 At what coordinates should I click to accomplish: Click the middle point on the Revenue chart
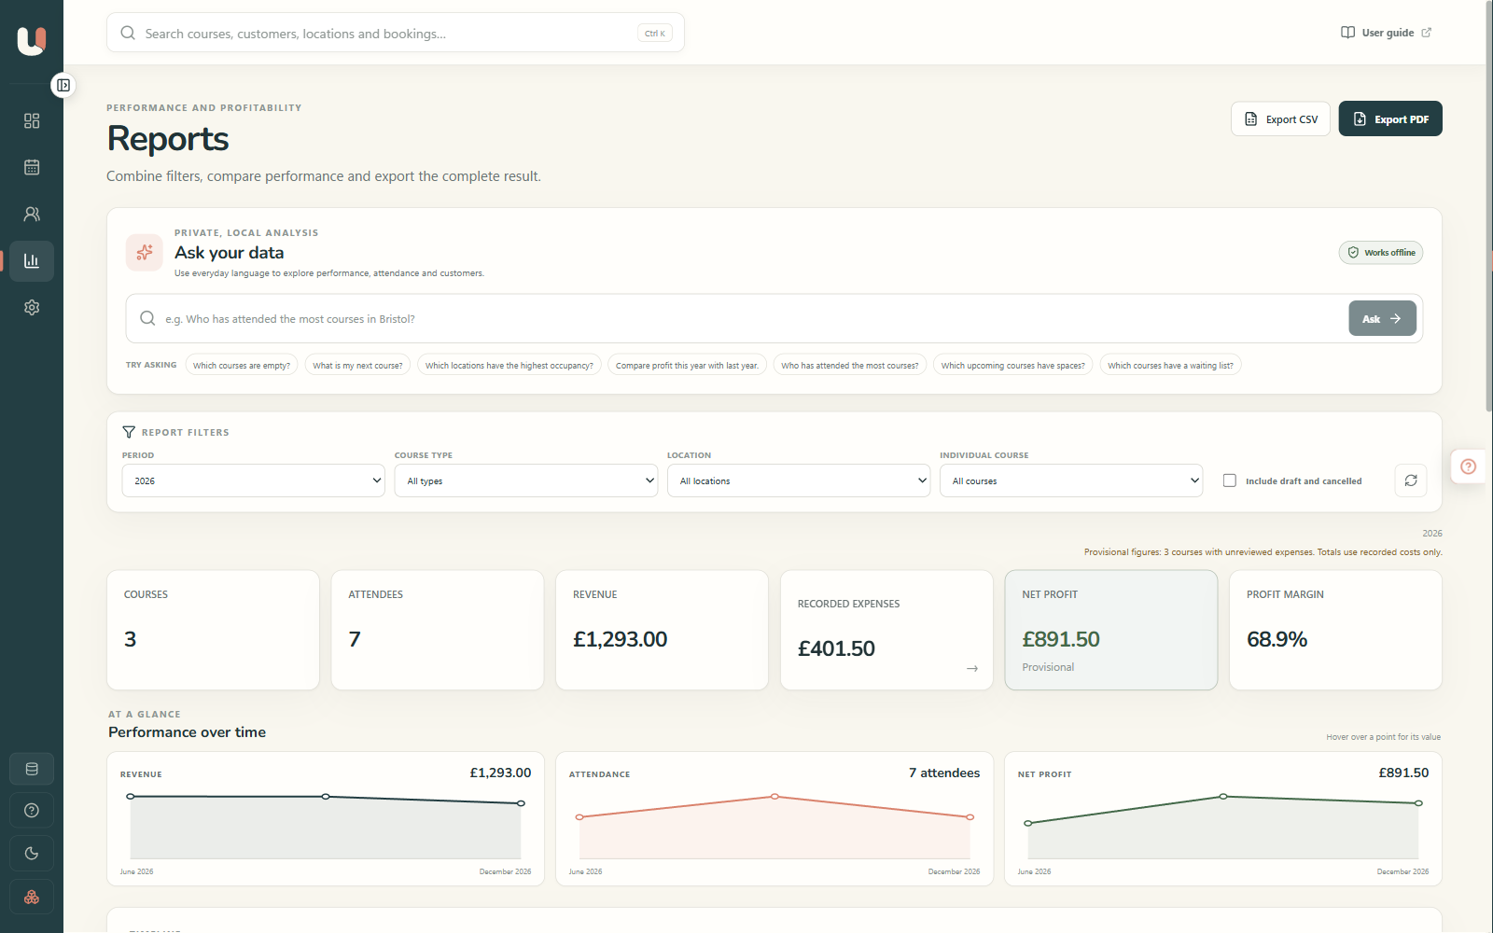tap(326, 797)
